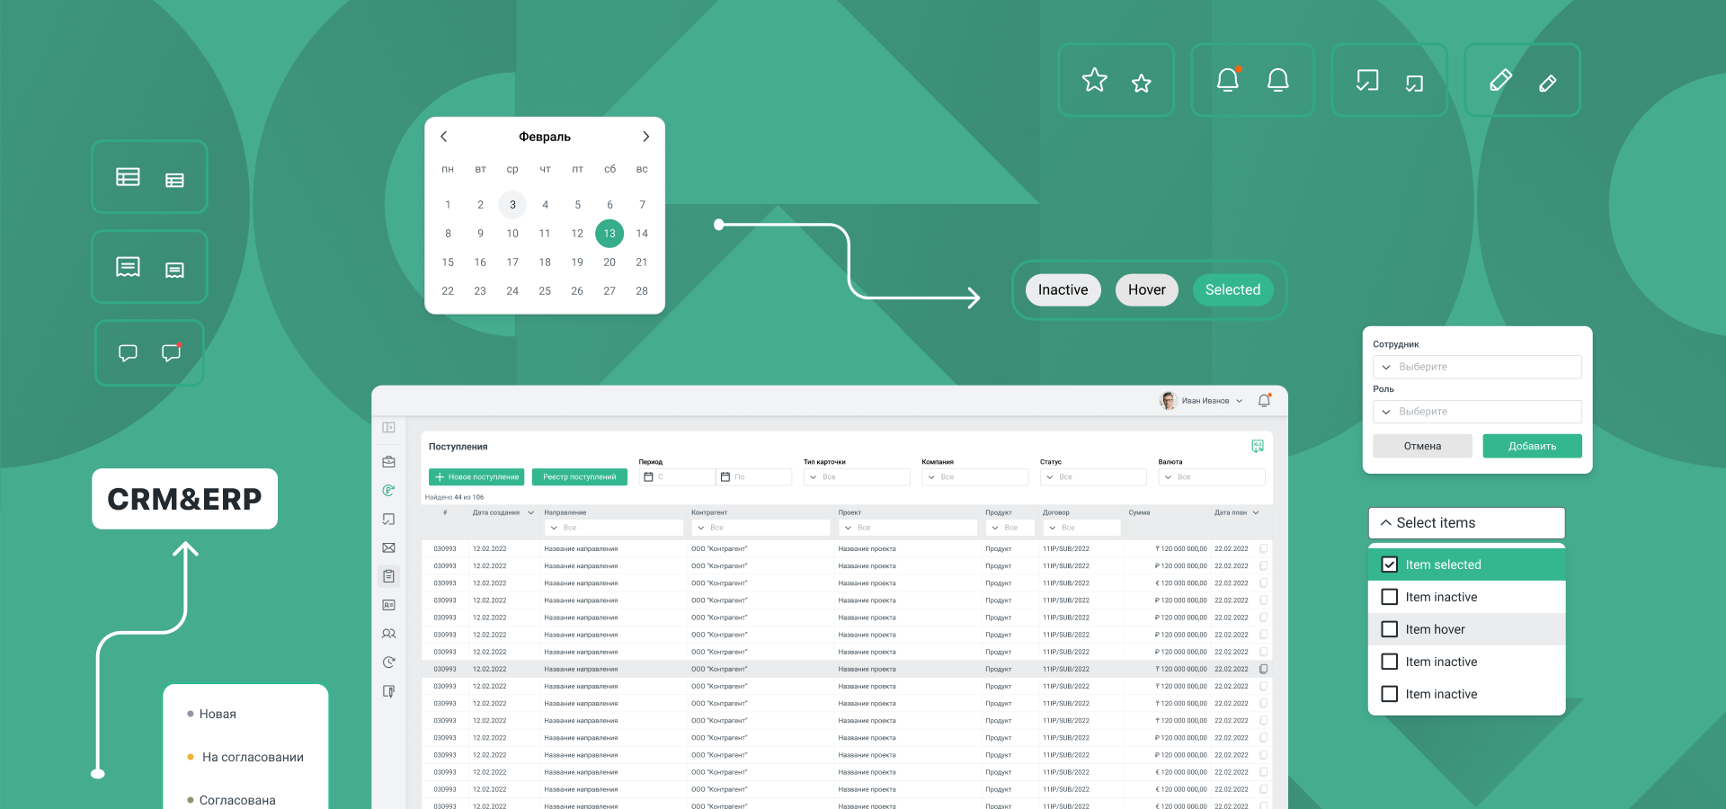
Task: Uncheck the 'Item selected' checkbox
Action: 1389,565
